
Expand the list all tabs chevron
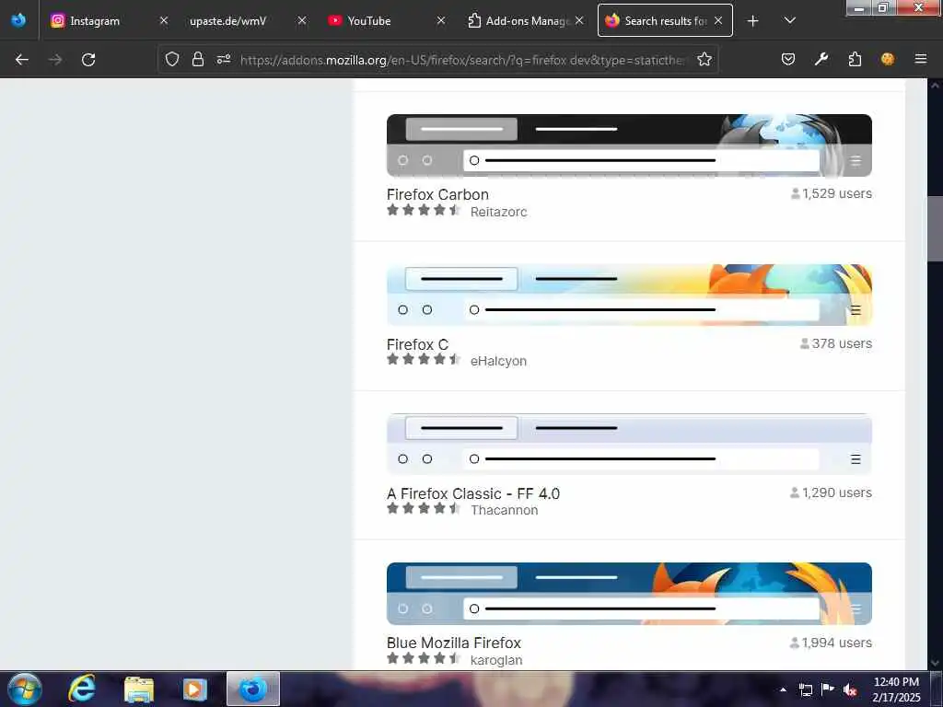789,21
